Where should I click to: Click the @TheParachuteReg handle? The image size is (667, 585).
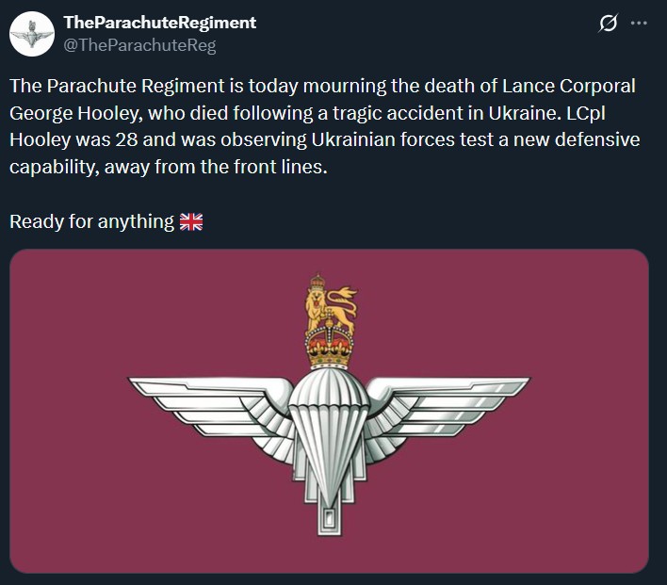coord(130,44)
